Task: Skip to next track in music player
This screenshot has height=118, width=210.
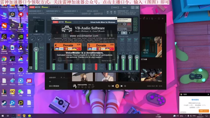Action: [x=122, y=86]
